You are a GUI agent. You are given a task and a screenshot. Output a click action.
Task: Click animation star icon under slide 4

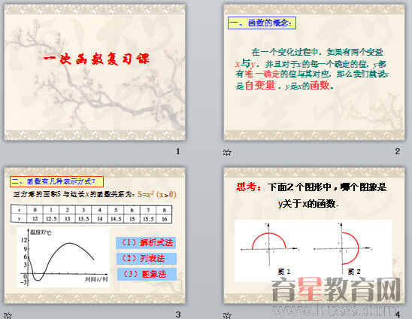[227, 315]
